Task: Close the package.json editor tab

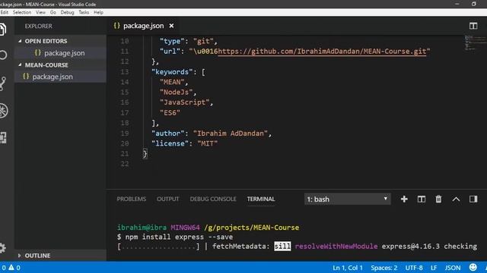Action: click(x=171, y=26)
